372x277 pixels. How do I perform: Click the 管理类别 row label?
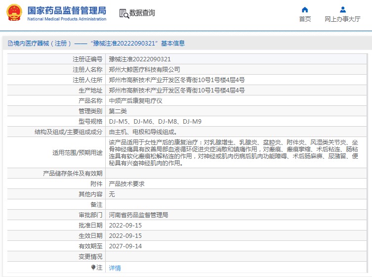coord(90,111)
